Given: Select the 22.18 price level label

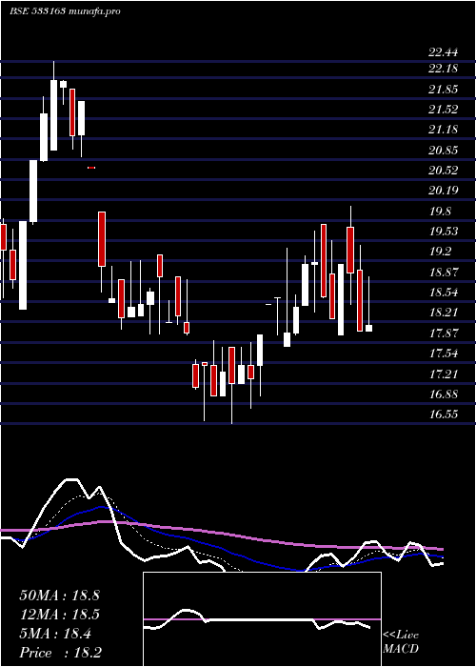Looking at the screenshot, I should (x=444, y=68).
